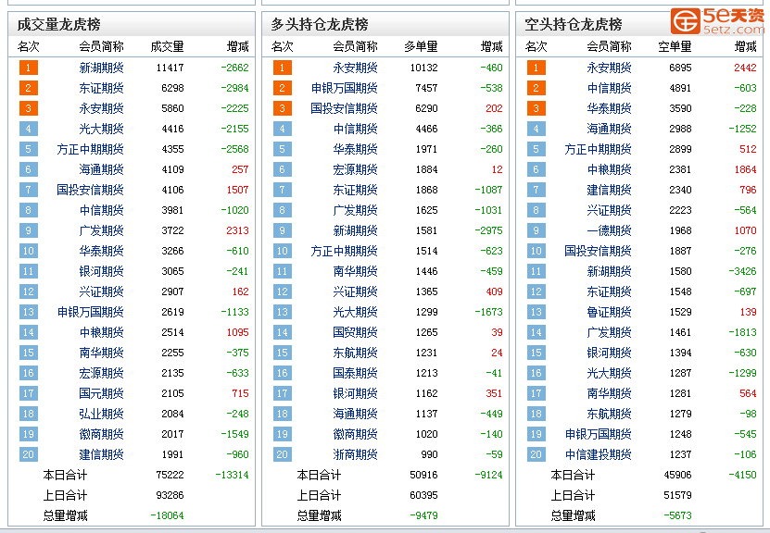
Task: Click the 本日合计 total 75222
Action: click(x=170, y=475)
